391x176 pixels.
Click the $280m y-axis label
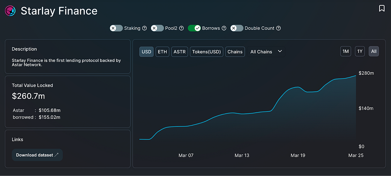(x=366, y=73)
